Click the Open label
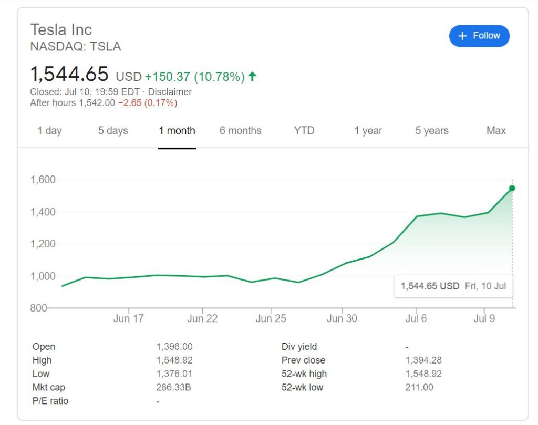Image resolution: width=538 pixels, height=425 pixels. (44, 347)
